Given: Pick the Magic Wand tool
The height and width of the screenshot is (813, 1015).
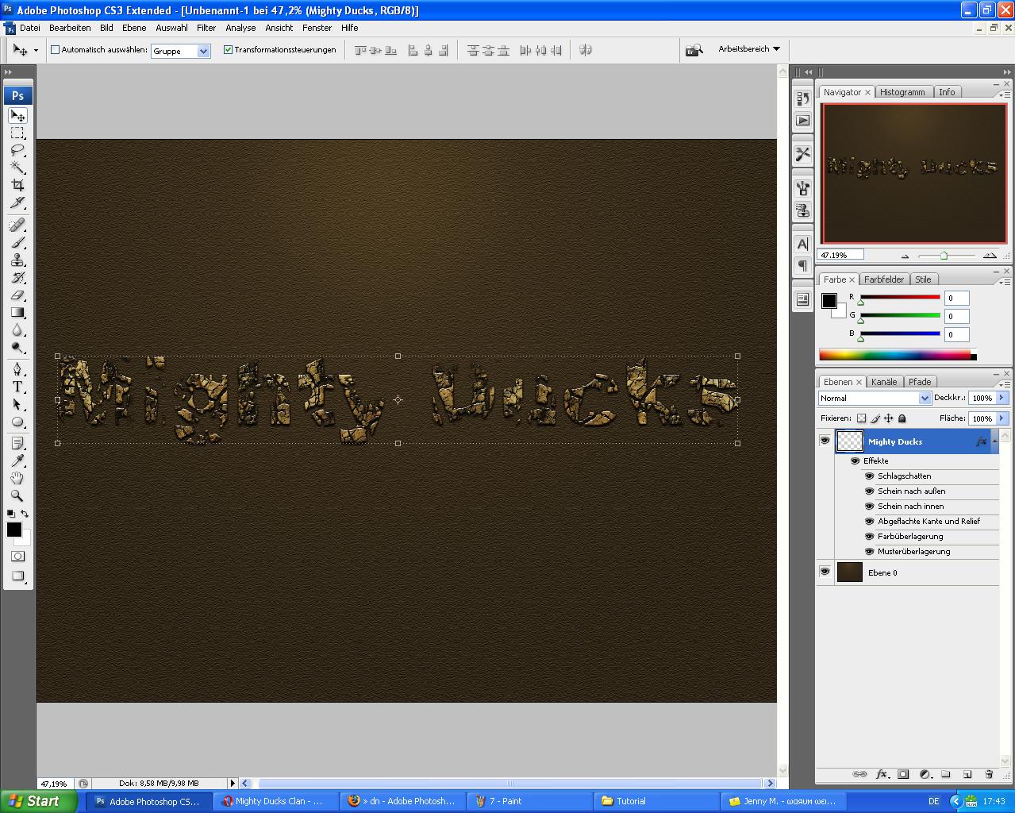Looking at the screenshot, I should [x=17, y=168].
